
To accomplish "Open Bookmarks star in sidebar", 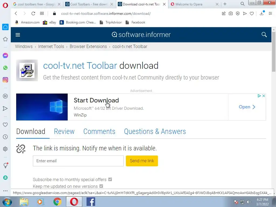I will [x=5, y=39].
